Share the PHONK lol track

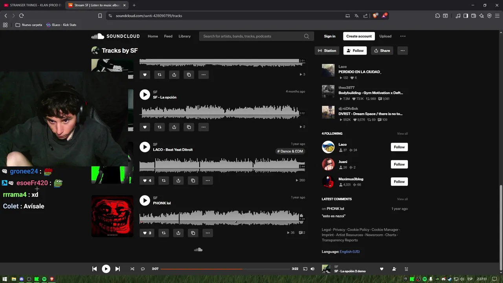pos(178,233)
